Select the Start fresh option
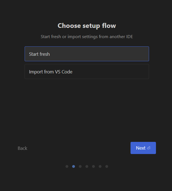Viewport: 172px width, 191px height. point(87,54)
